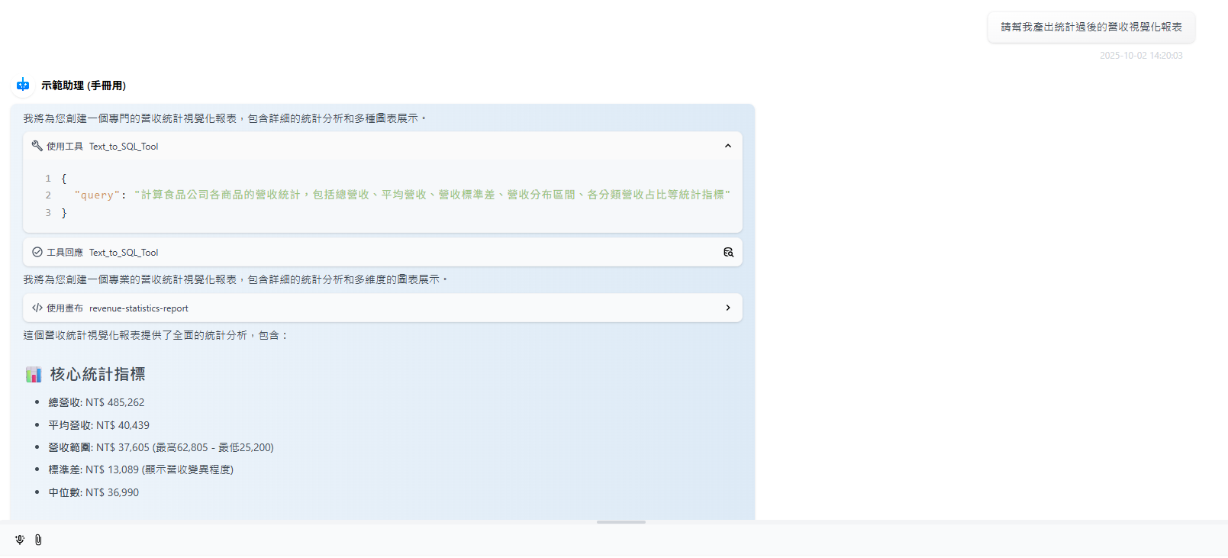Click Text_to_SQL_Tool label in 工具回應 row
Viewport: 1228px width, 558px height.
[124, 253]
